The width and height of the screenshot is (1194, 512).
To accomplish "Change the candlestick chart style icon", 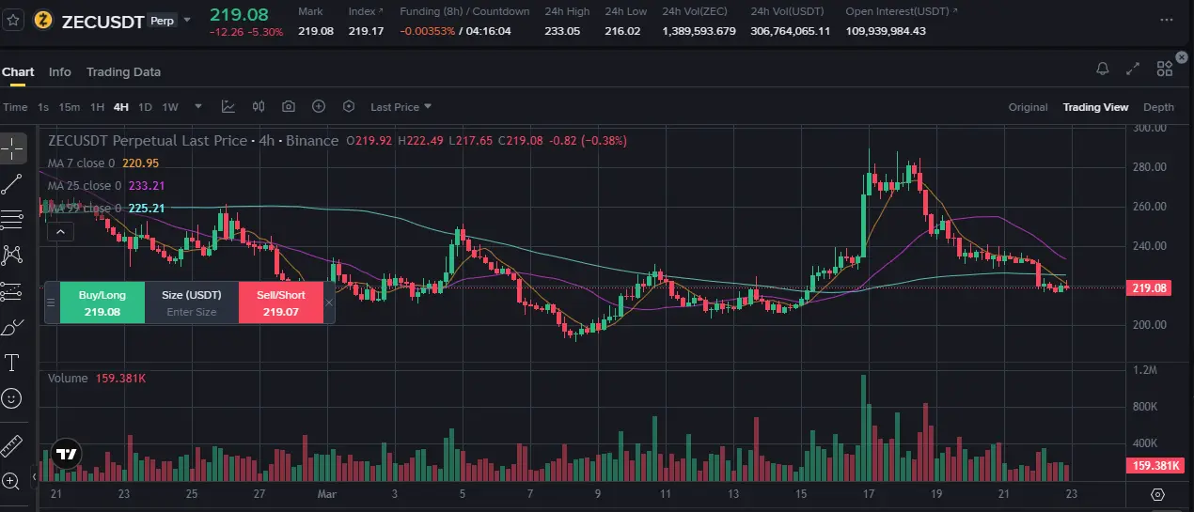I will pyautogui.click(x=259, y=106).
